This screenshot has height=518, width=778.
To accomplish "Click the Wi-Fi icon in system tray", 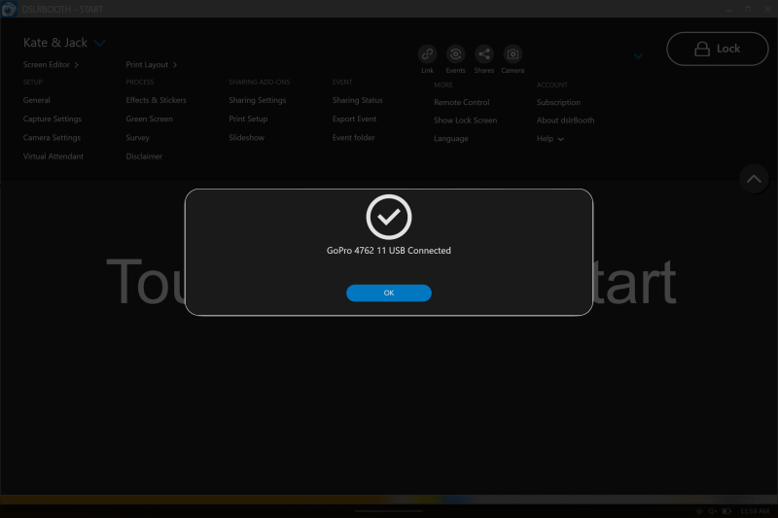I will 699,511.
